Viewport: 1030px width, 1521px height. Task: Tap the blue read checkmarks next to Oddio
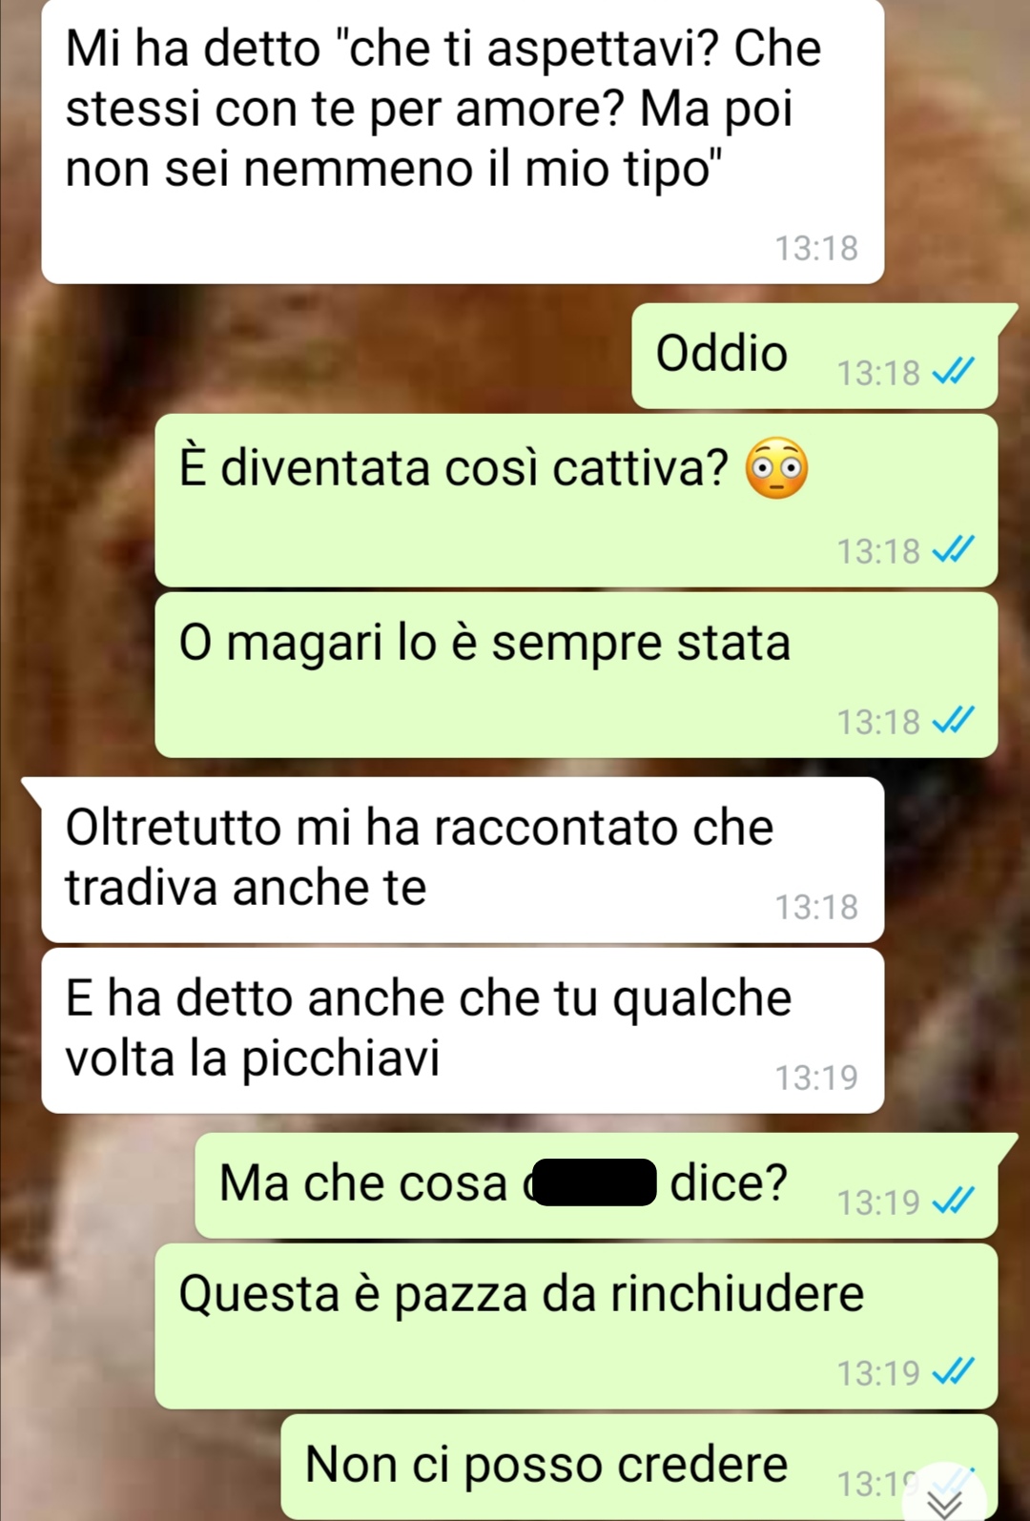tap(953, 371)
